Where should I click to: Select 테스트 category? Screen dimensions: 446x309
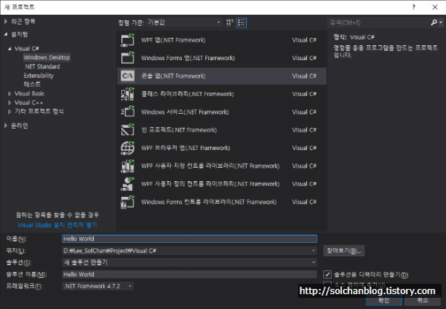click(x=32, y=84)
